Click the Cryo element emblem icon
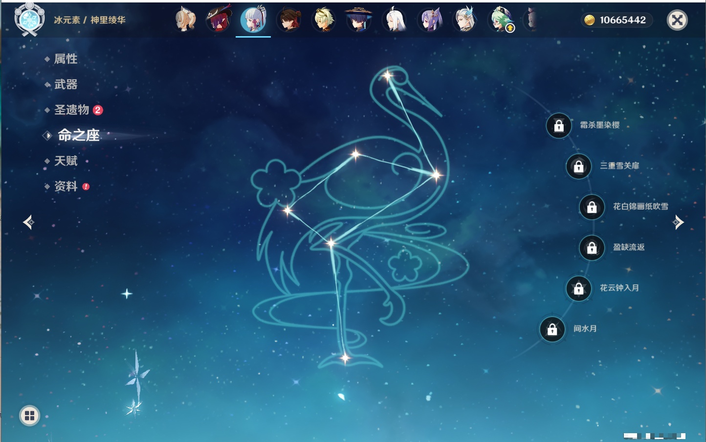The width and height of the screenshot is (706, 442). (x=29, y=20)
